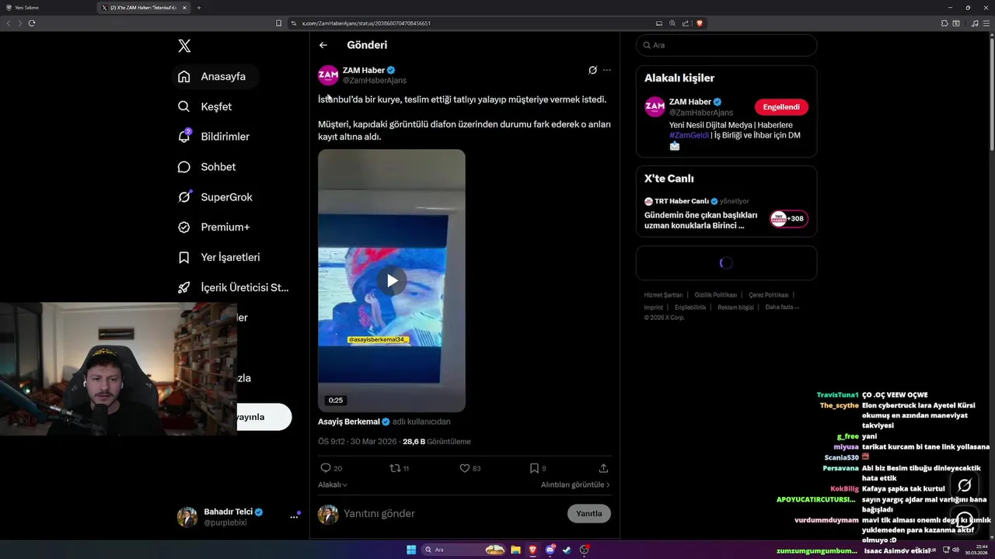This screenshot has height=559, width=995.
Task: Click the browser back button
Action: coord(9,23)
